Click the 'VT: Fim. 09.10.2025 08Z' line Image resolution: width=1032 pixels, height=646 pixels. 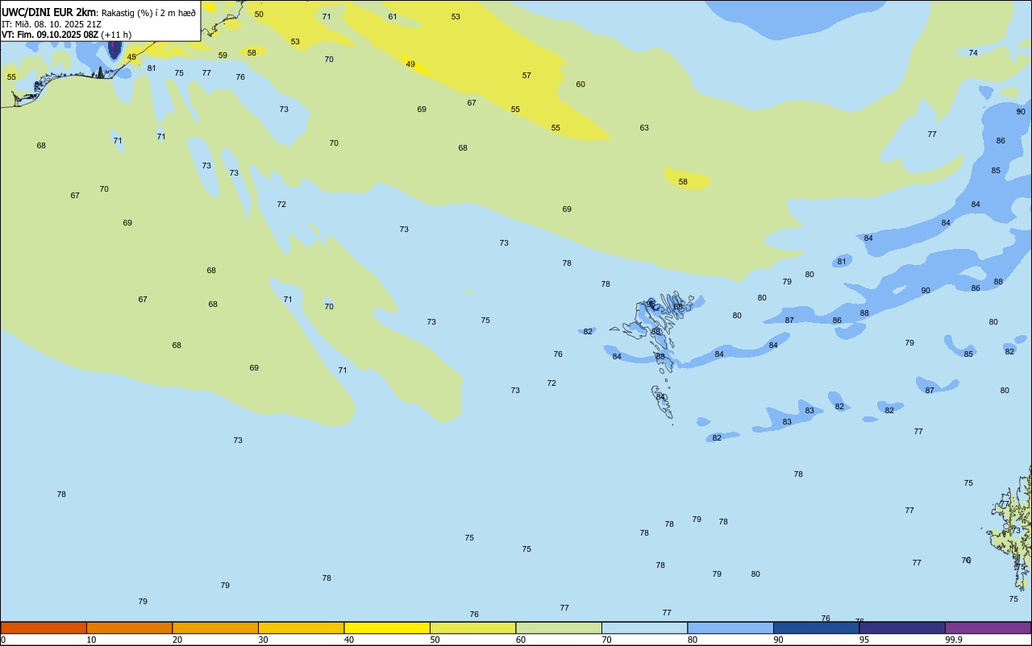[x=51, y=35]
